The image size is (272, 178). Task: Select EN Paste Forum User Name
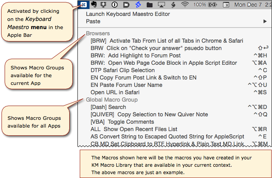(x=126, y=85)
